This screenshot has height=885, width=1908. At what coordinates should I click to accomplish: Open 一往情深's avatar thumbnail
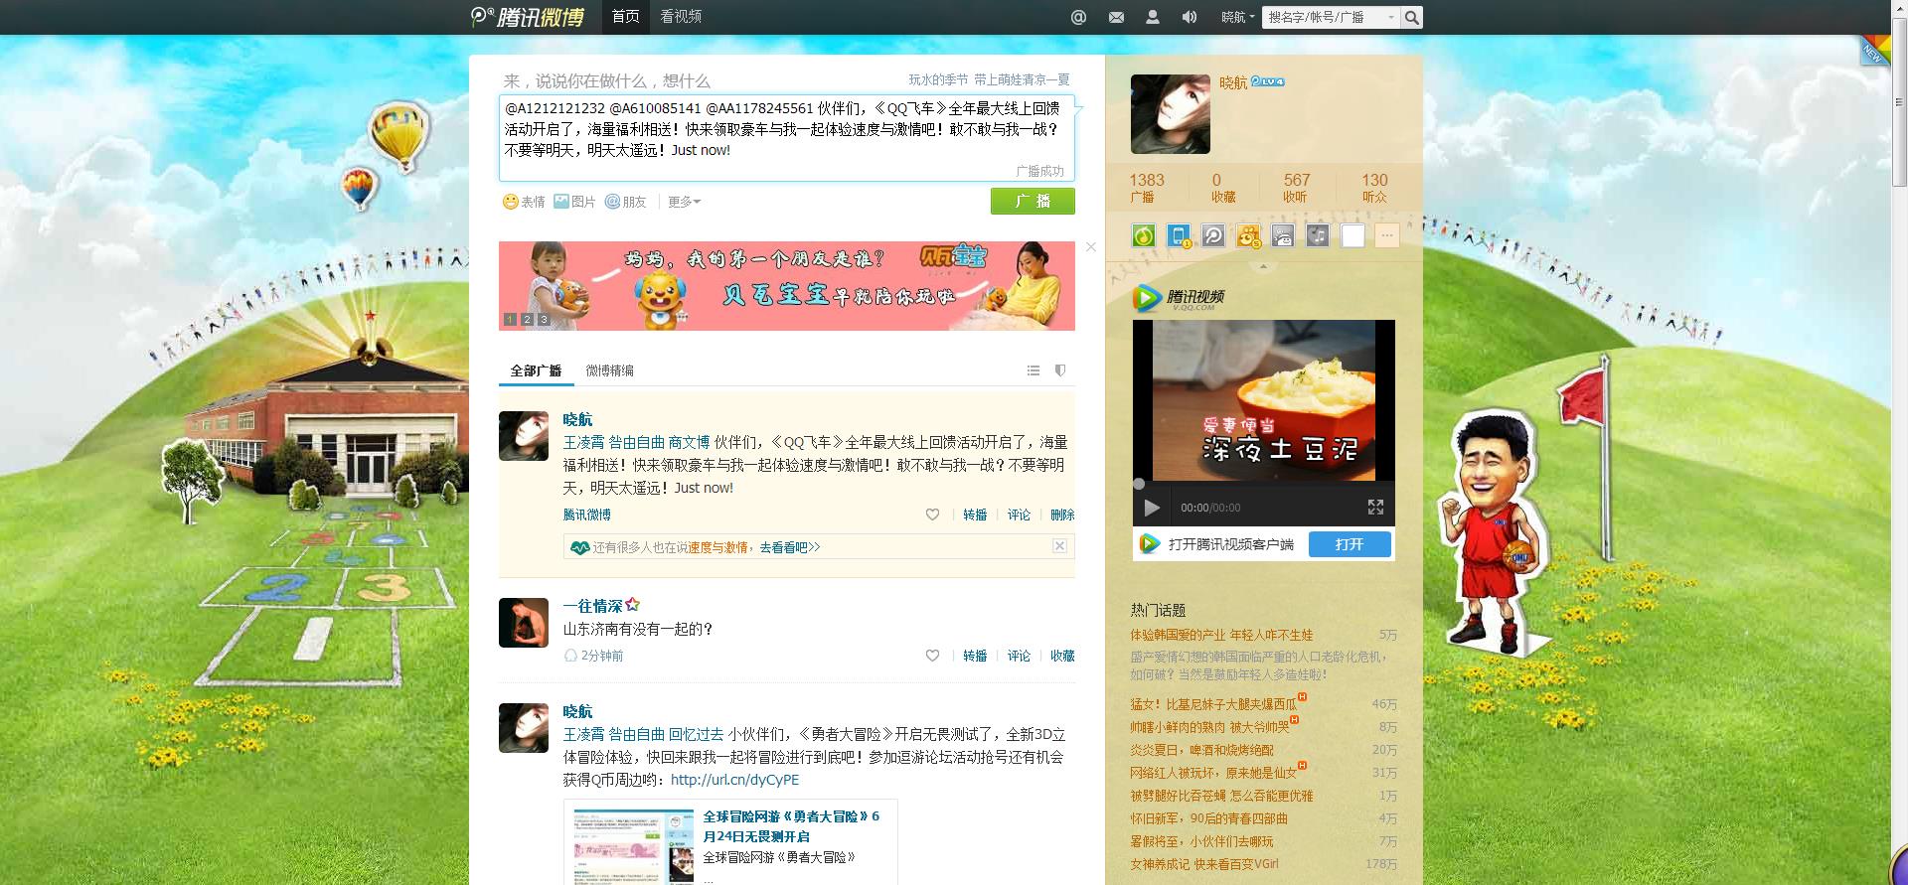[524, 623]
